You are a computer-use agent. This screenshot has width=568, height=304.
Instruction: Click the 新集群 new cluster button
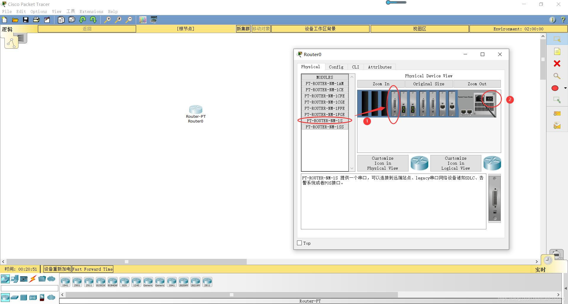click(x=243, y=29)
